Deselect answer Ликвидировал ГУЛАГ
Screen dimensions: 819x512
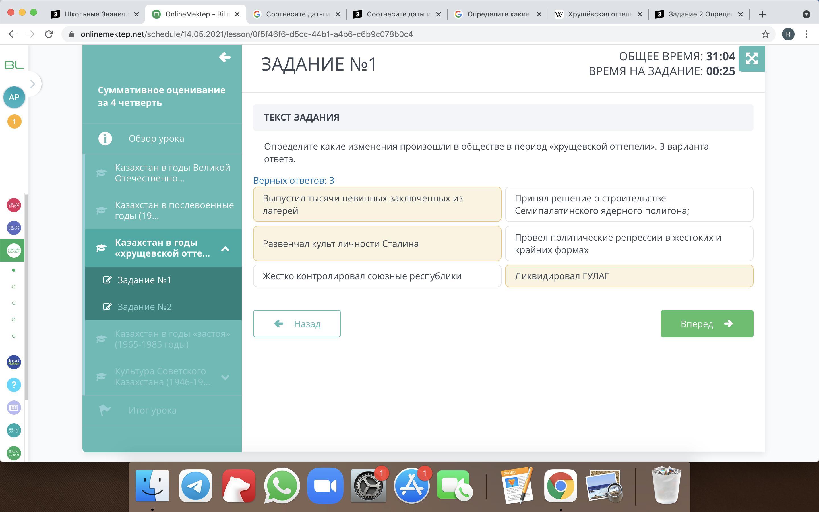(x=629, y=276)
